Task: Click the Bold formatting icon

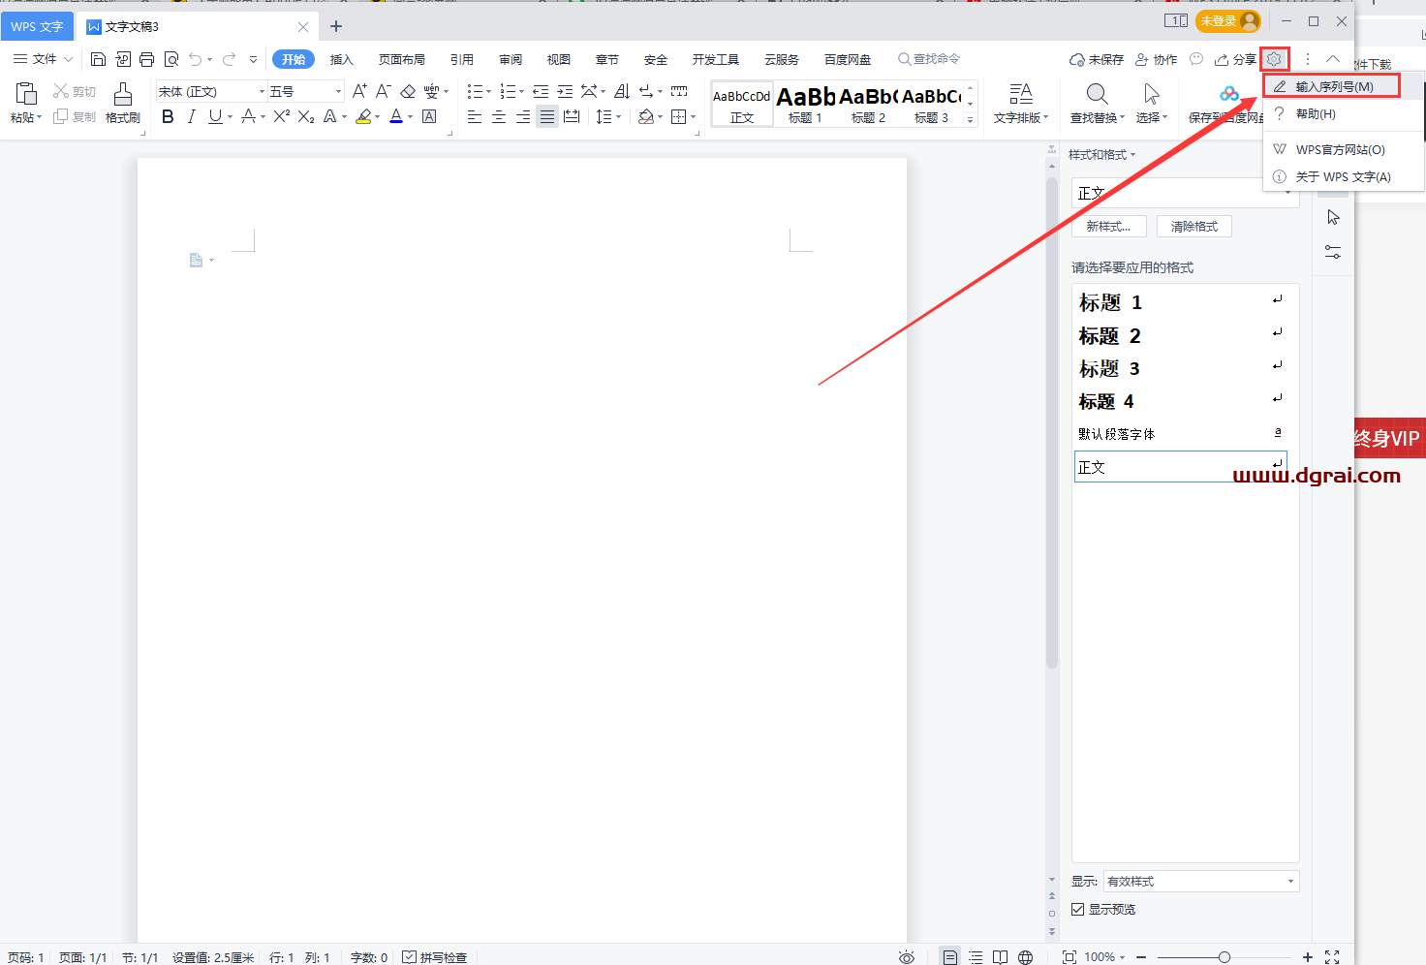Action: tap(168, 116)
